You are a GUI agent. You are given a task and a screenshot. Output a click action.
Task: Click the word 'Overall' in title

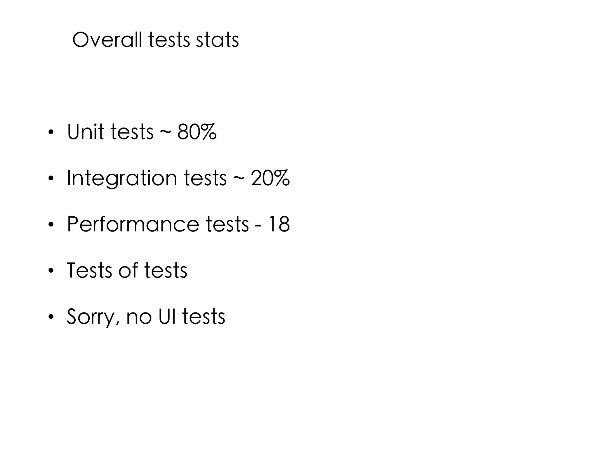[107, 40]
